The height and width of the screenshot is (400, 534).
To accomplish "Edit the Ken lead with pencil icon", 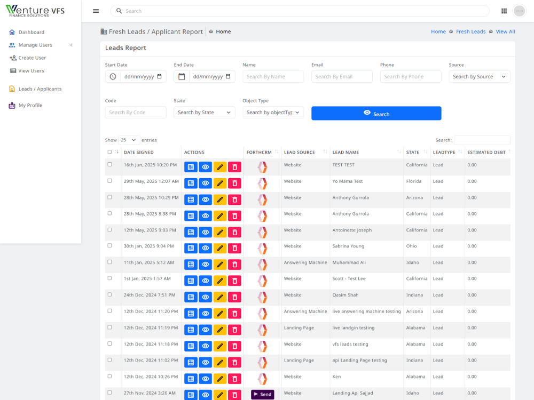I will tap(220, 379).
